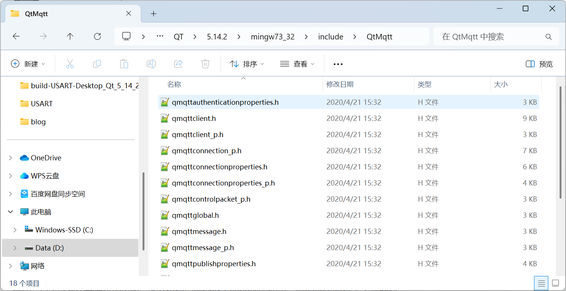Viewport: 566px width, 291px height.
Task: Open the see more (…) toolbar menu
Action: tap(338, 64)
